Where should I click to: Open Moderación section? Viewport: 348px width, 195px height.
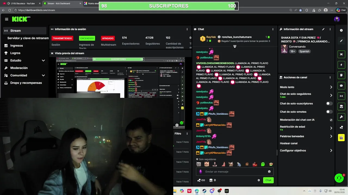(19, 68)
